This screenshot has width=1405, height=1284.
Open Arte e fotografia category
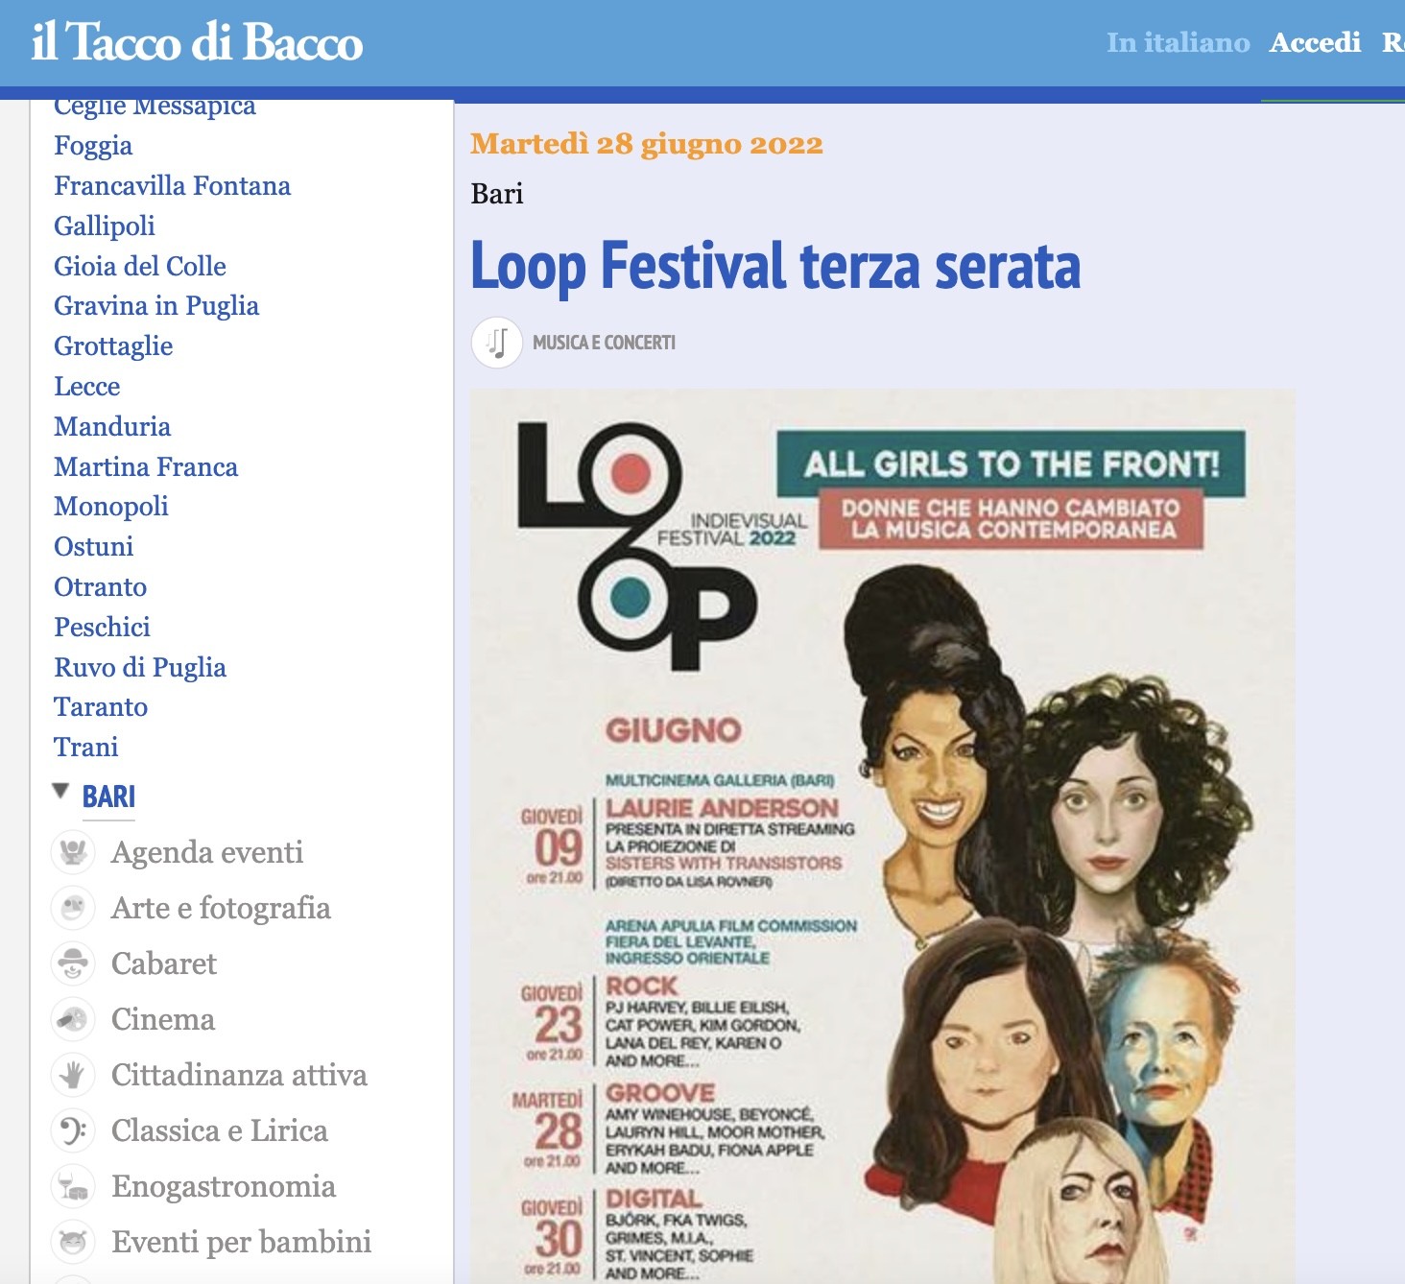221,908
